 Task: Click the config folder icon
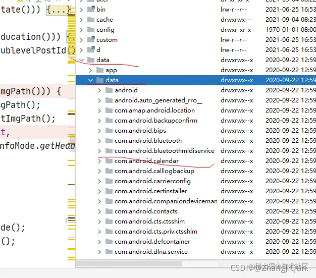91,29
